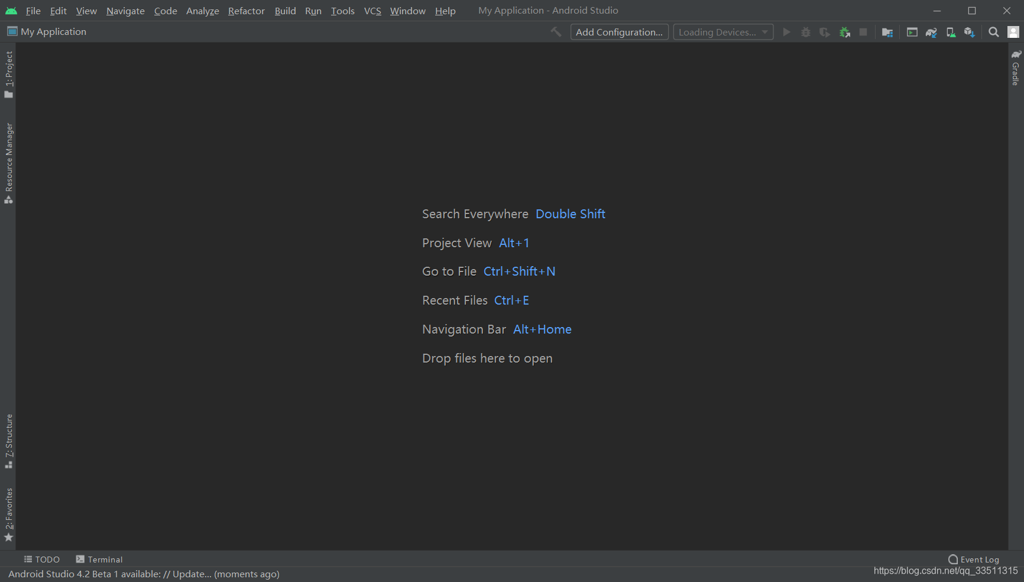Viewport: 1024px width, 582px height.
Task: Open the Tools menu
Action: (x=342, y=11)
